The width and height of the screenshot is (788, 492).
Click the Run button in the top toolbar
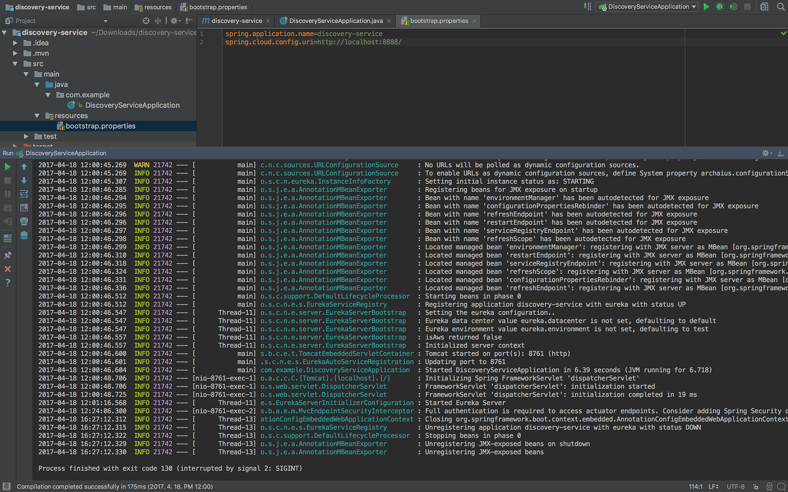(x=706, y=7)
